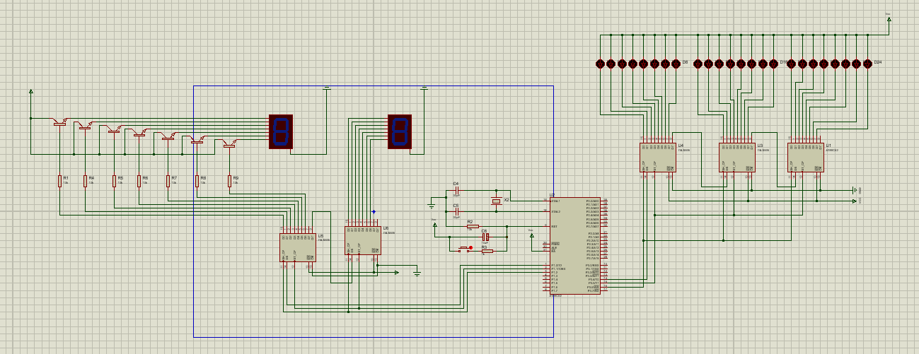Select resistor R4 component
Screen dimensions: 919x354
(85, 182)
